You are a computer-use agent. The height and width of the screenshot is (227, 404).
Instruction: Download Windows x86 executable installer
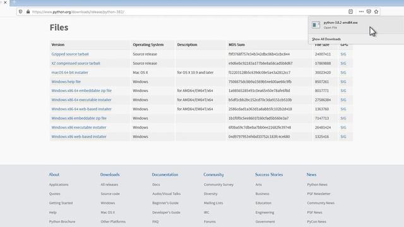point(79,127)
